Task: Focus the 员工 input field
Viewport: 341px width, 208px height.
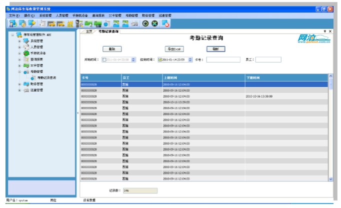Action: click(268, 59)
